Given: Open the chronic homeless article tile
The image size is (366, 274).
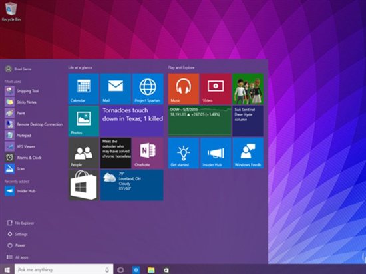Looking at the screenshot, I should point(116,153).
